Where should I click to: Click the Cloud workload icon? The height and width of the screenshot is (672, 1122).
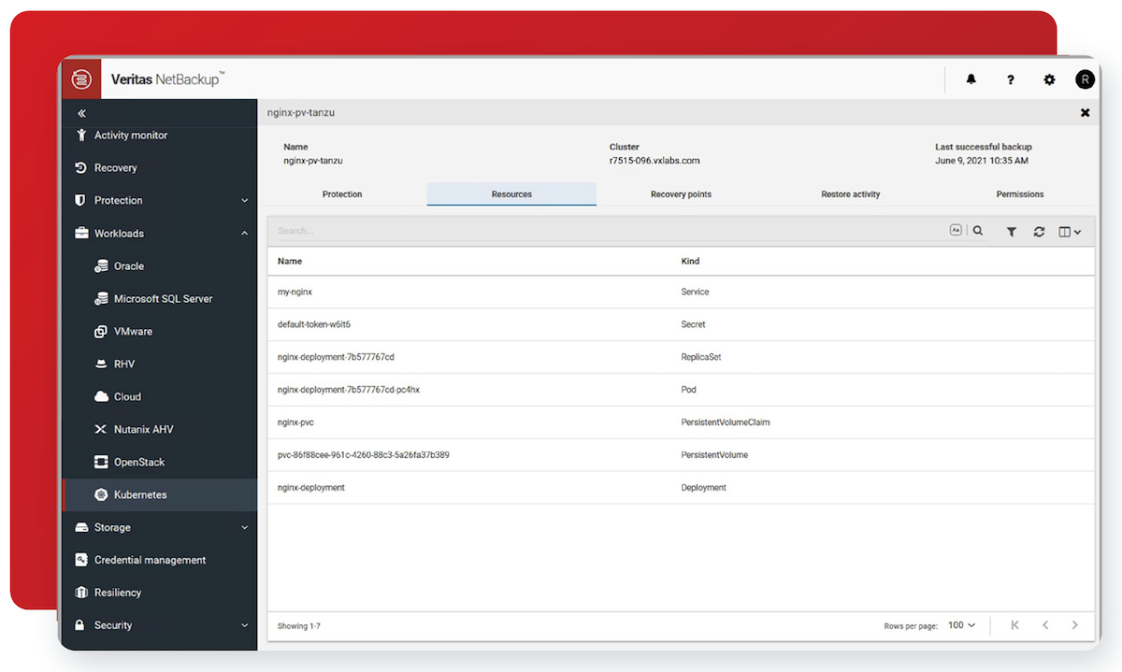[101, 397]
